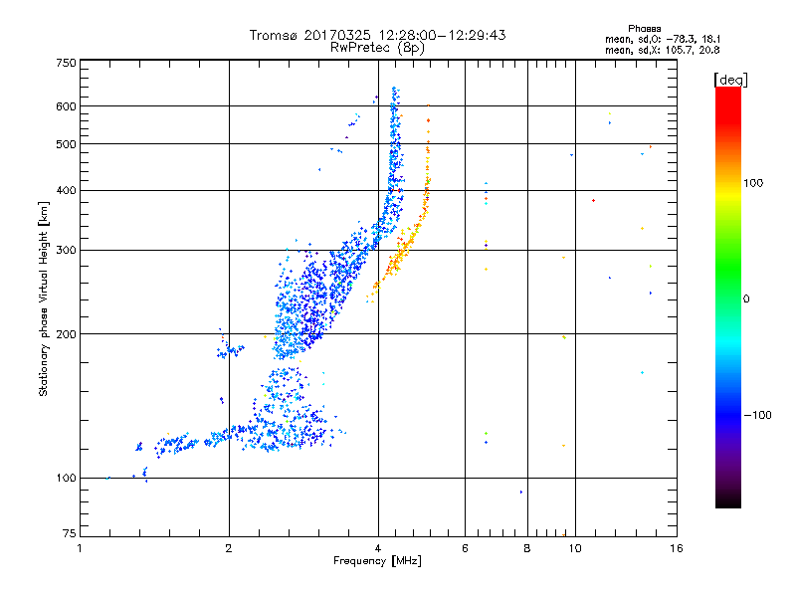Click the '6' x-axis tick label
The width and height of the screenshot is (796, 597).
(465, 548)
